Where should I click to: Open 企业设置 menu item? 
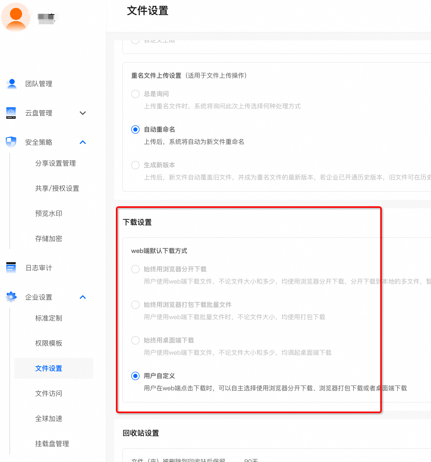click(39, 297)
